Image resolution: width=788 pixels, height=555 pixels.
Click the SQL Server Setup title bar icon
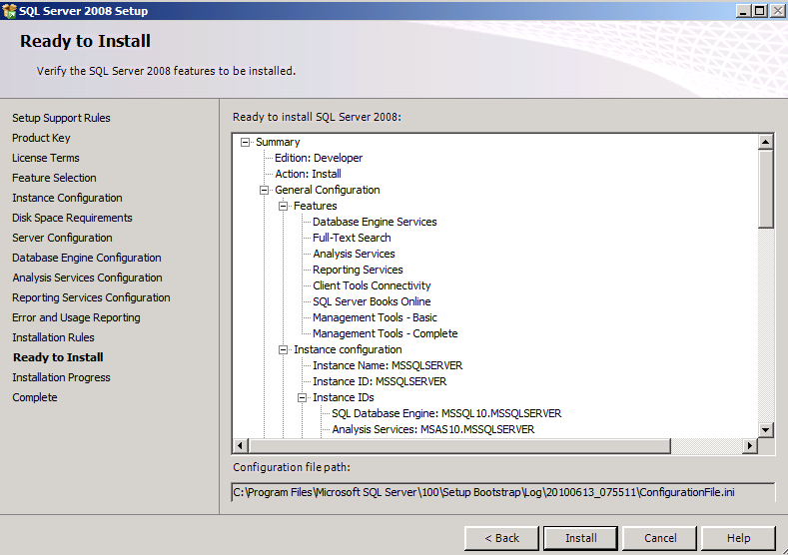[x=9, y=11]
